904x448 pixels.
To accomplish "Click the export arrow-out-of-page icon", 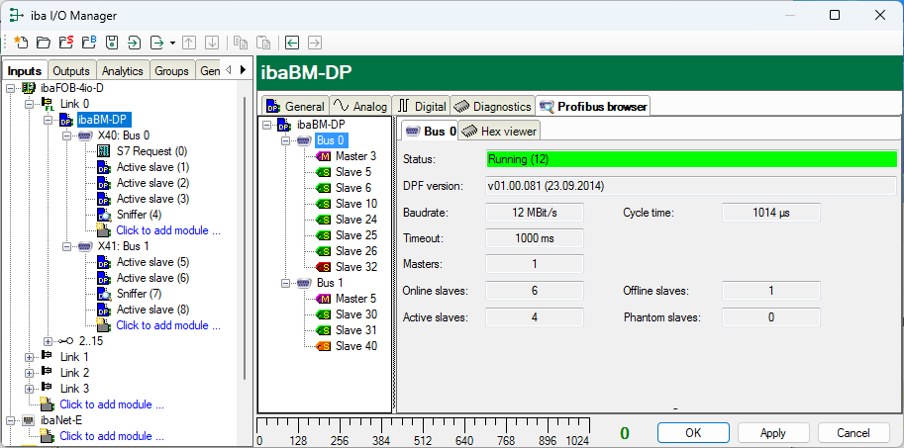I will point(156,43).
